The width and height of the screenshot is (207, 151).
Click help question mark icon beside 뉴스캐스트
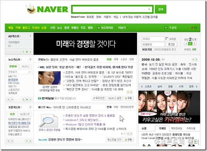pyautogui.click(x=30, y=60)
